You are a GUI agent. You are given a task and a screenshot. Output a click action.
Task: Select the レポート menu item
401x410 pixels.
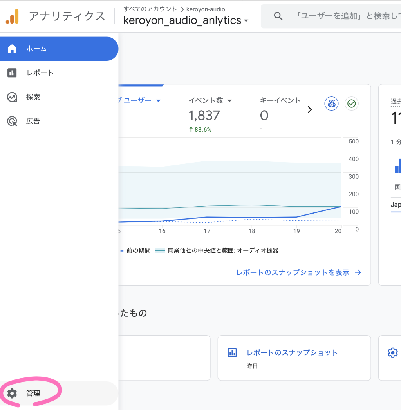click(x=40, y=73)
